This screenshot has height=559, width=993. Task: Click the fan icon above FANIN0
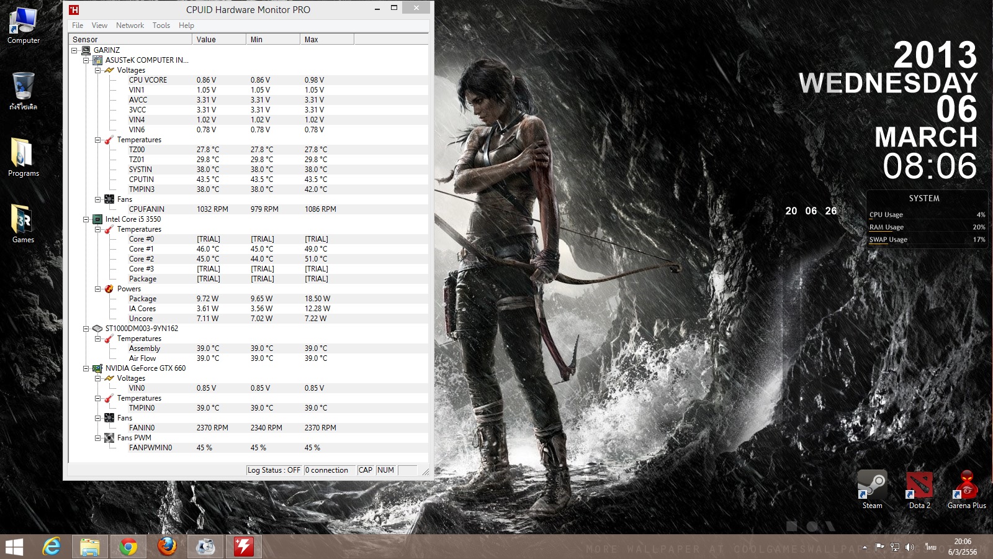tap(109, 418)
